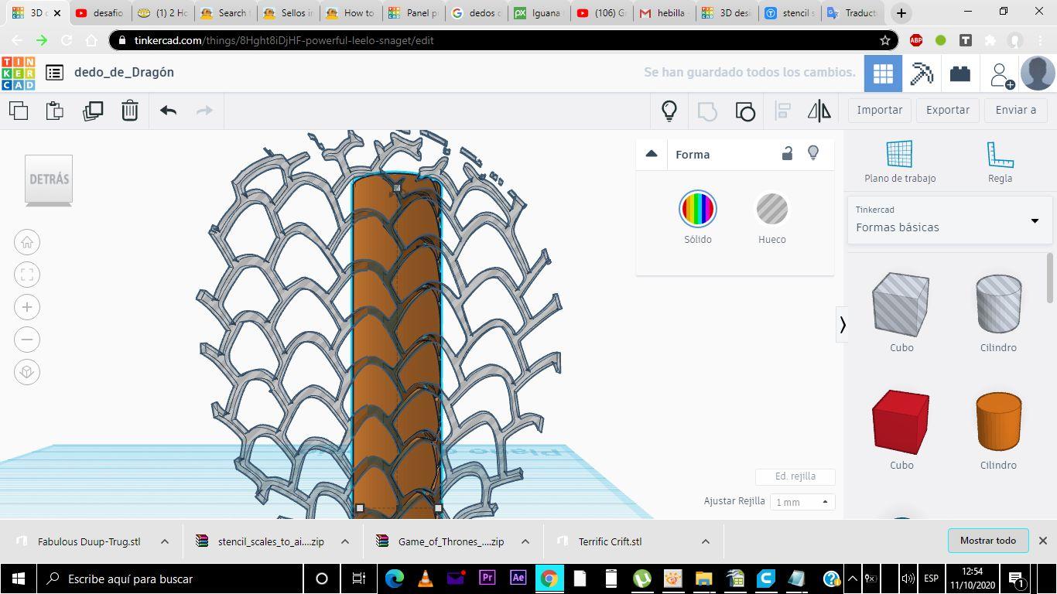Collapse the Forma panel arrow
Viewport: 1057px width, 594px height.
652,154
